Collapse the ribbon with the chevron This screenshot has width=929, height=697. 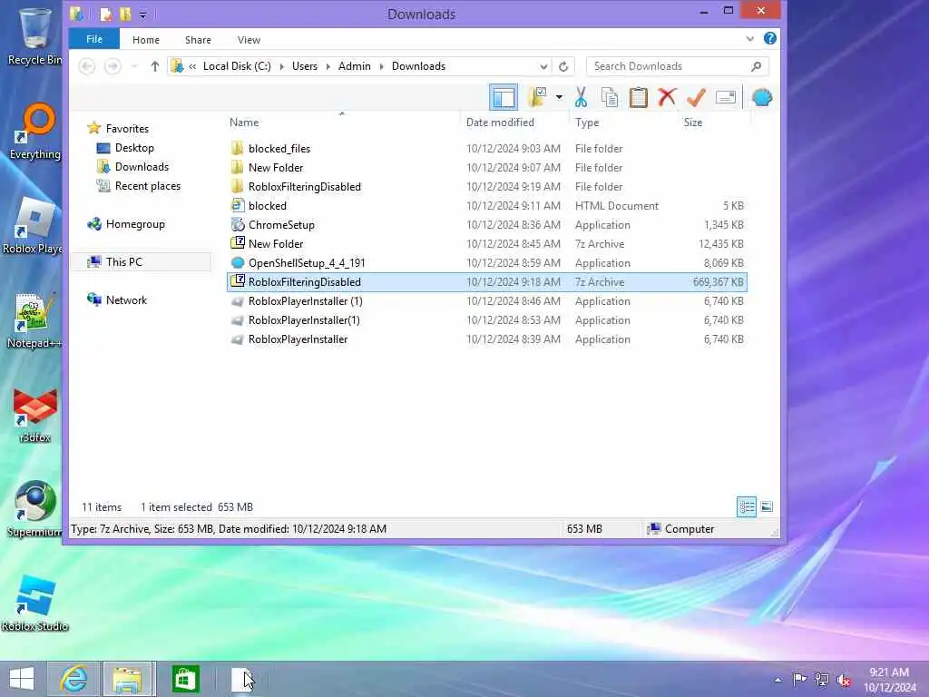[749, 39]
